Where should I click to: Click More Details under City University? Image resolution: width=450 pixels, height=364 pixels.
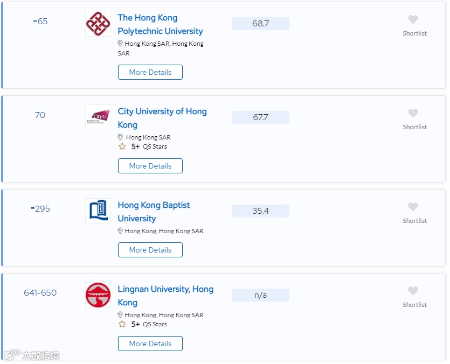[150, 166]
